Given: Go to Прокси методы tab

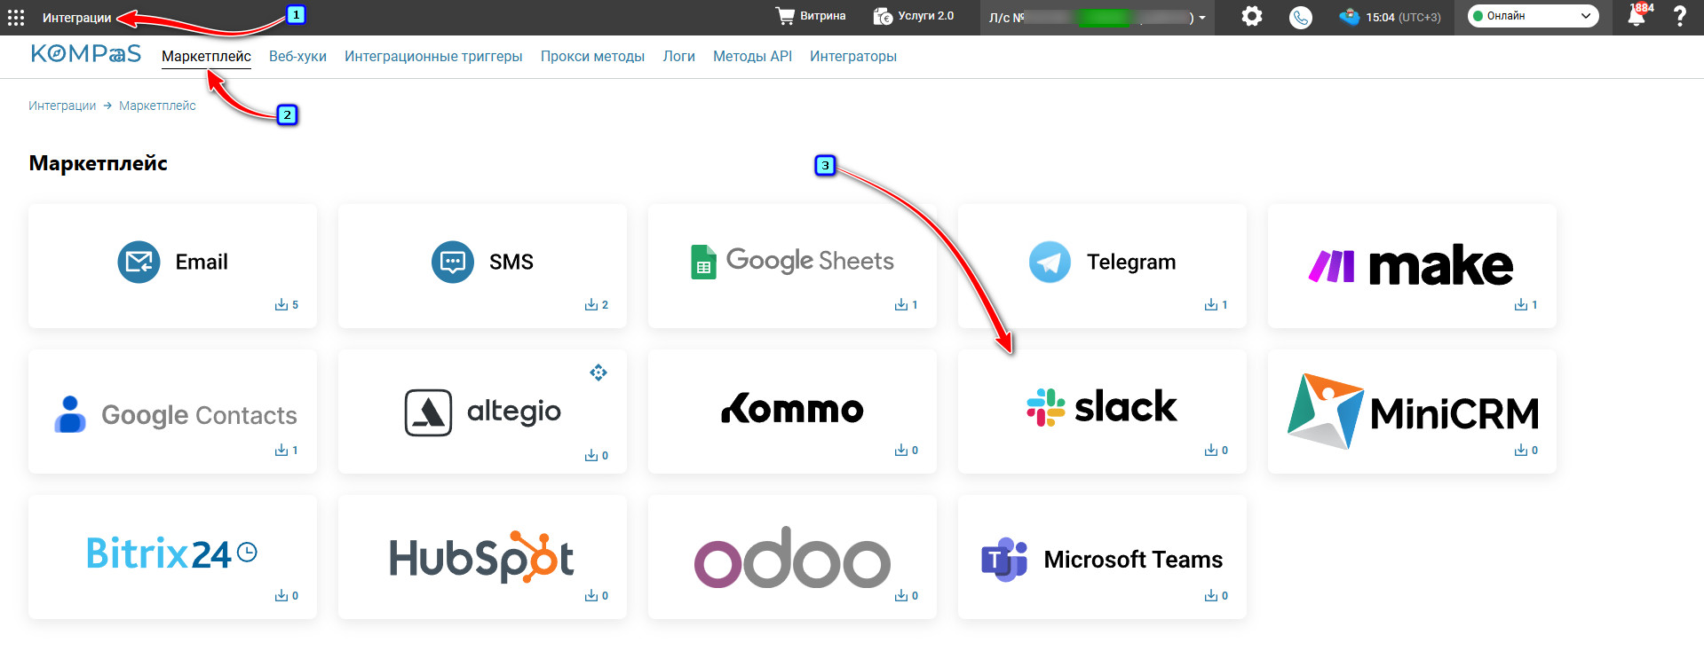Looking at the screenshot, I should 592,57.
